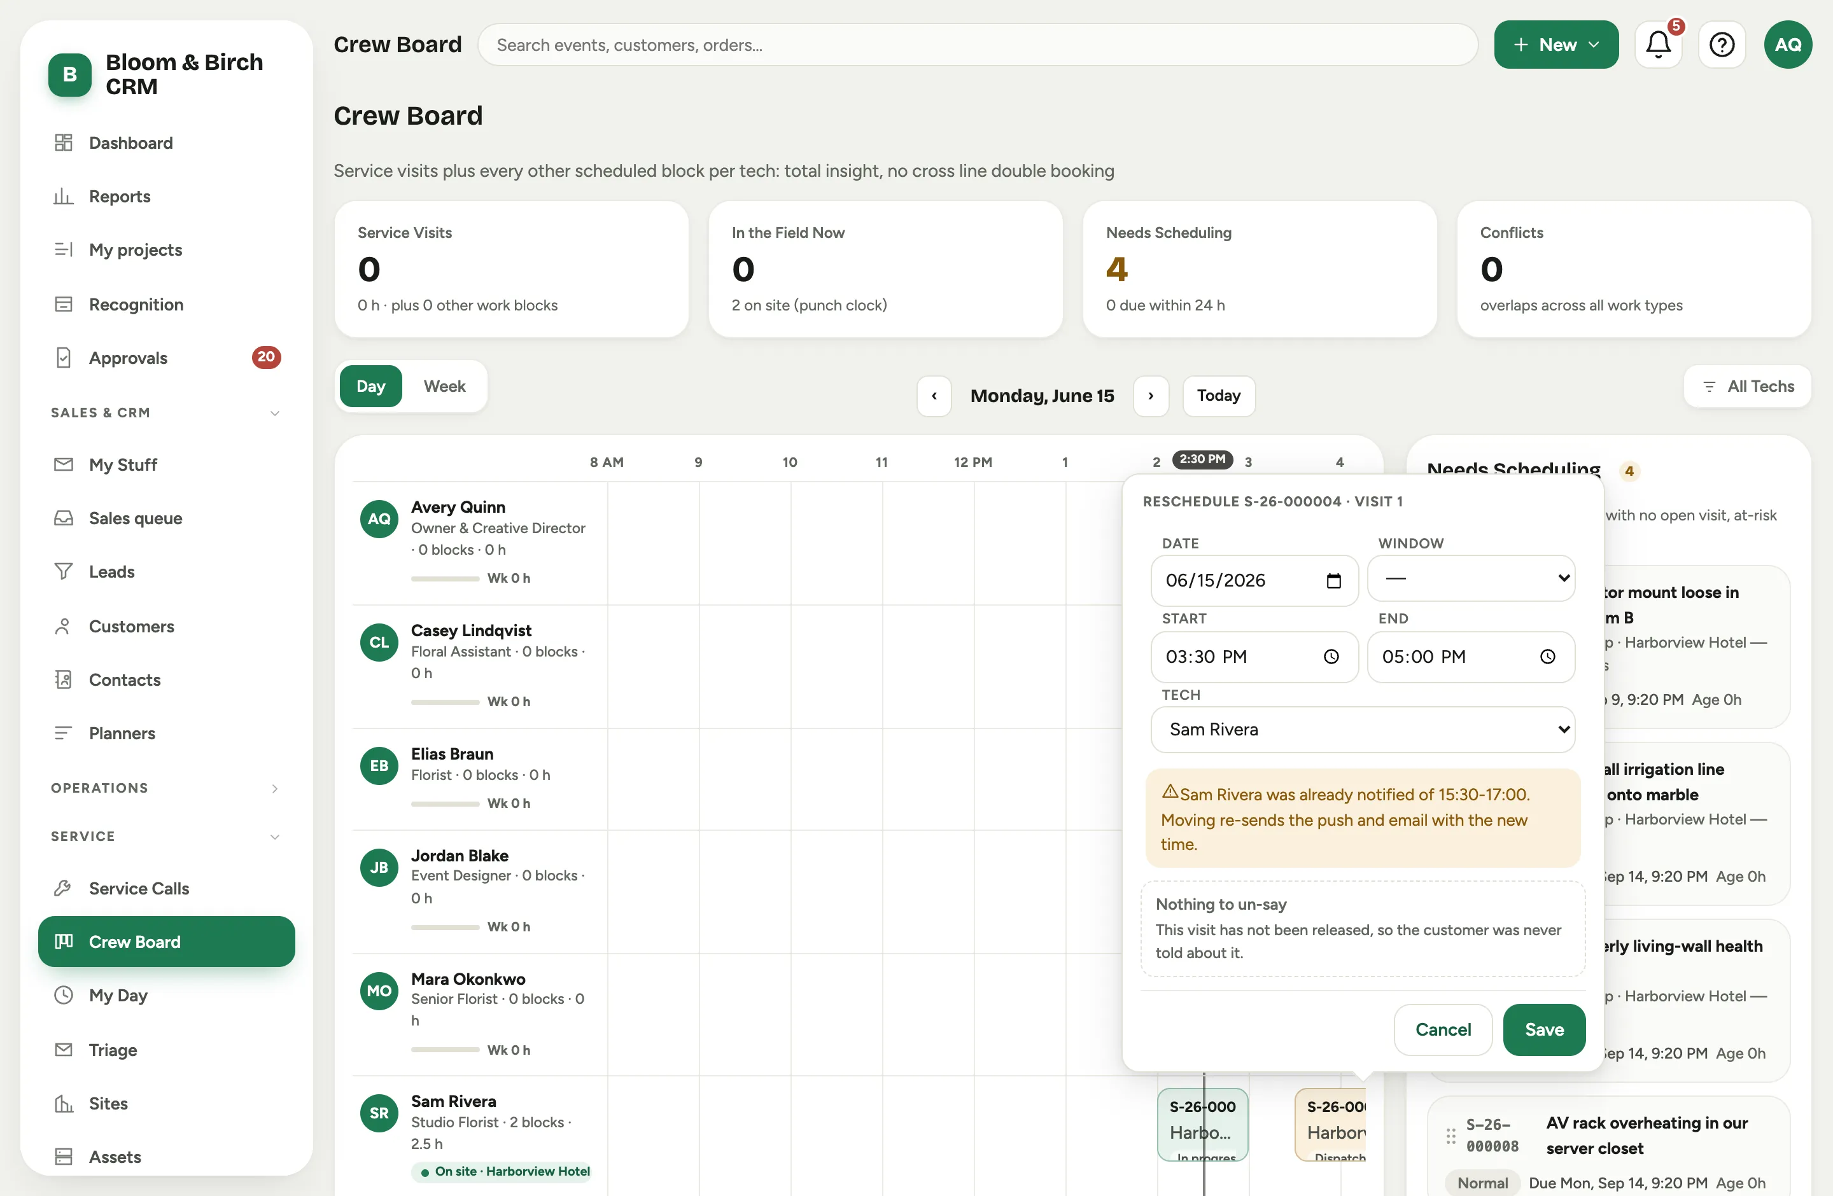Switch the board to Day view

pos(370,386)
